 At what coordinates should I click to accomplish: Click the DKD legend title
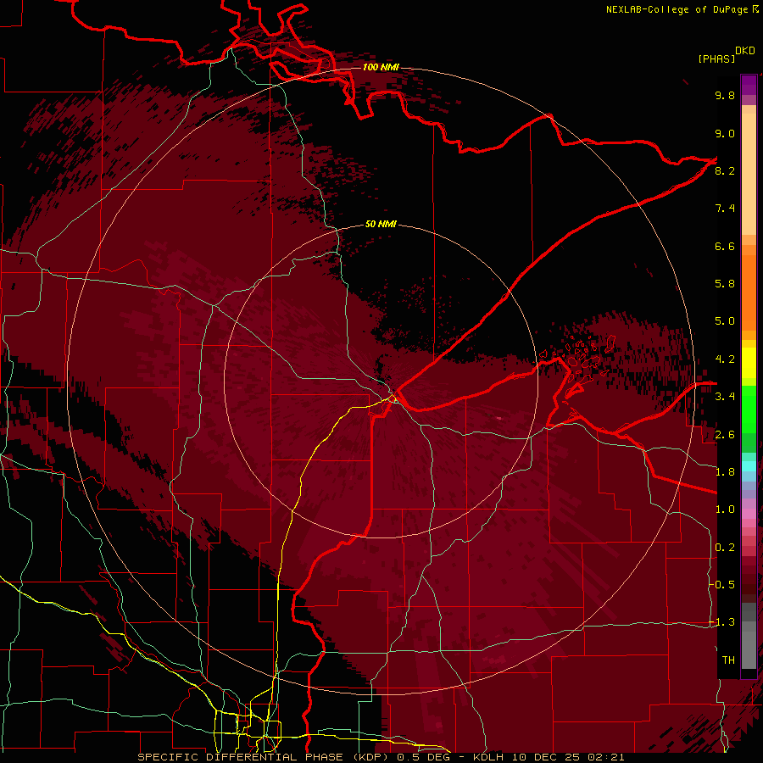[744, 51]
